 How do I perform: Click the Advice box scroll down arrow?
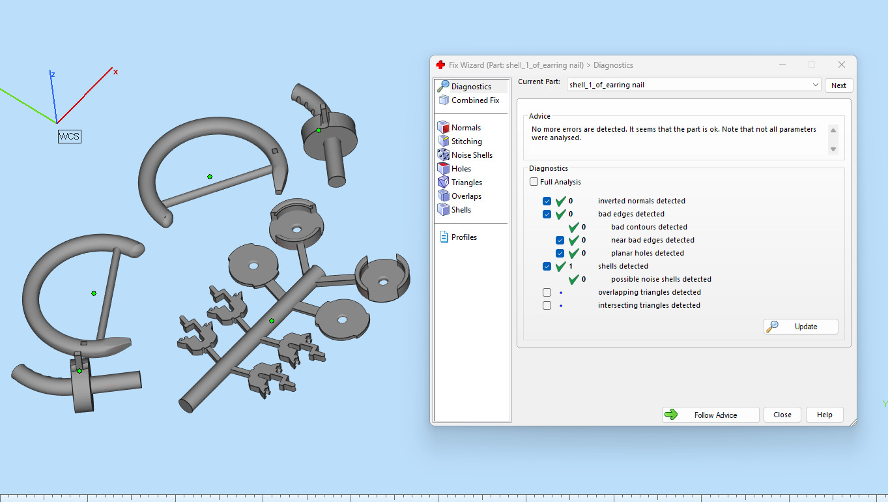coord(833,150)
